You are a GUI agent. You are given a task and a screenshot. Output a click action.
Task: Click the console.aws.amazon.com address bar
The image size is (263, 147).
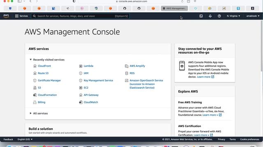pyautogui.click(x=131, y=1)
